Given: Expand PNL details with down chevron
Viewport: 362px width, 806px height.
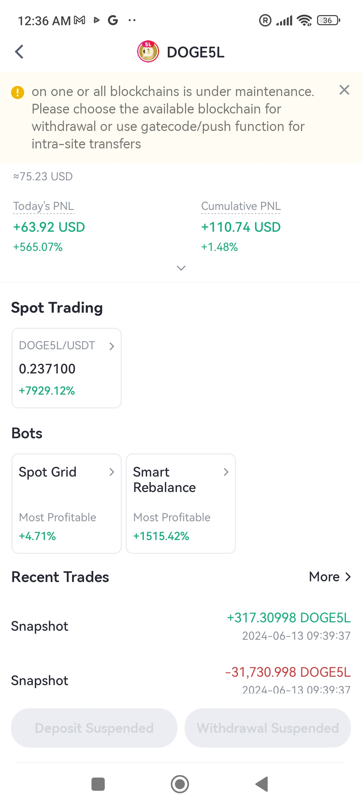Looking at the screenshot, I should (181, 268).
